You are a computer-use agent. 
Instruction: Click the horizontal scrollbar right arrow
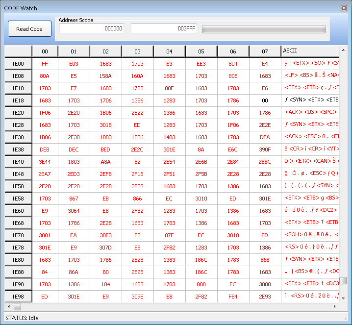[x=334, y=306]
